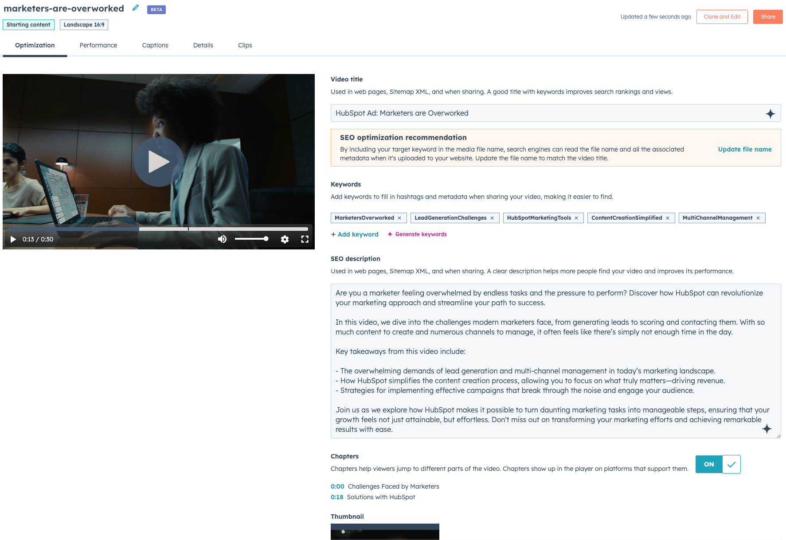
Task: Click the Clone and Edit button
Action: tap(722, 17)
